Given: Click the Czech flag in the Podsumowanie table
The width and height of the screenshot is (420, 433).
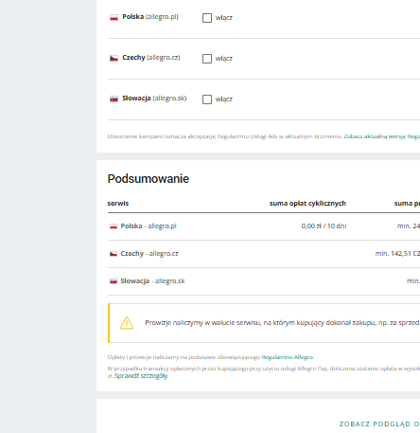Looking at the screenshot, I should [x=114, y=254].
